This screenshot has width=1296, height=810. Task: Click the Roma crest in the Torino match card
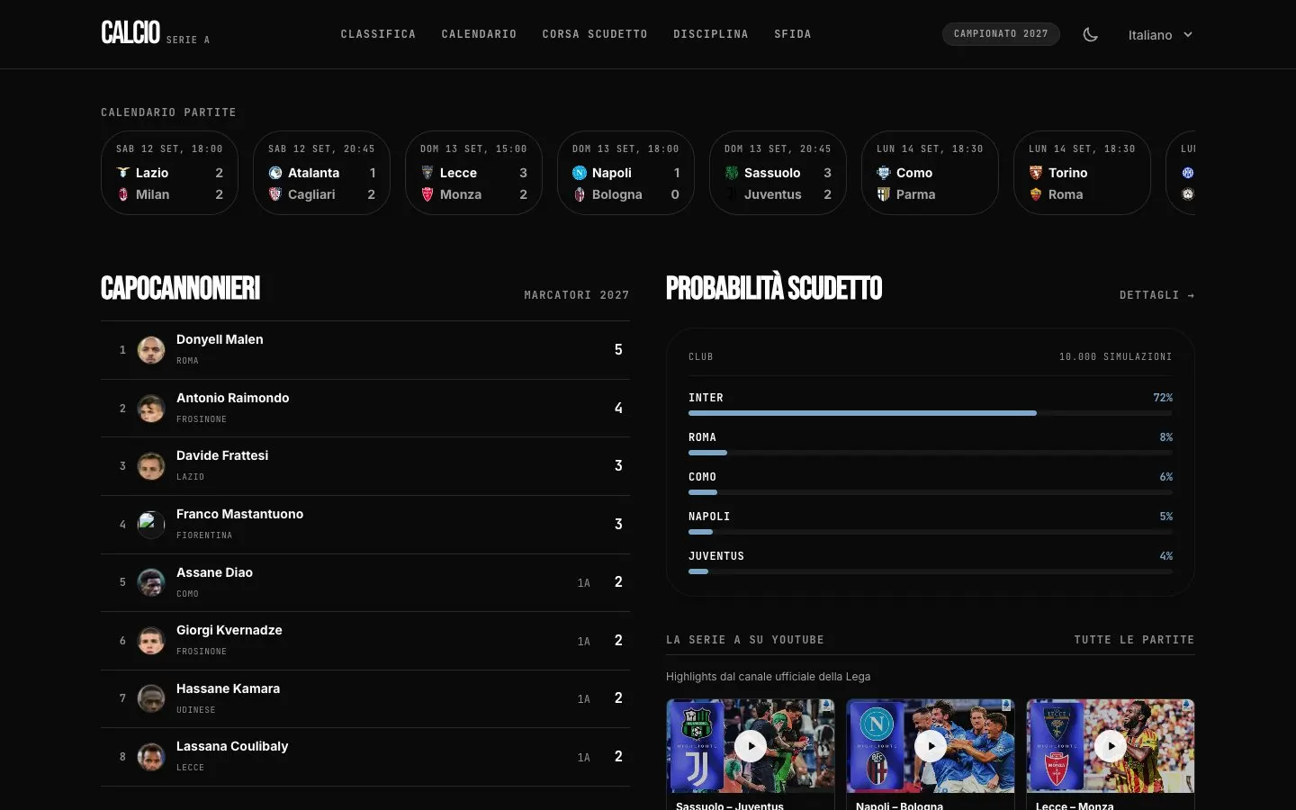1036,194
